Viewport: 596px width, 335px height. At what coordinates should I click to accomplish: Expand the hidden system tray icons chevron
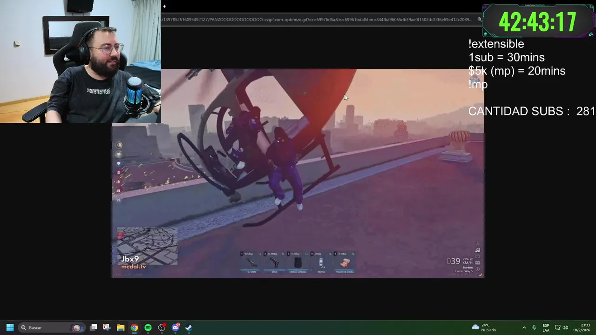[x=524, y=328]
